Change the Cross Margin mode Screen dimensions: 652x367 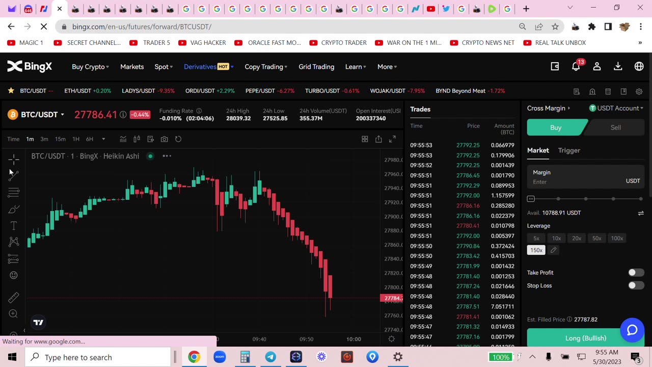click(549, 108)
